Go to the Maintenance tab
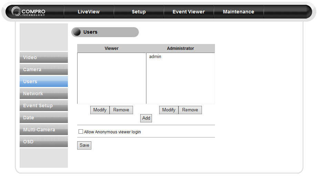The image size is (318, 176). [238, 12]
